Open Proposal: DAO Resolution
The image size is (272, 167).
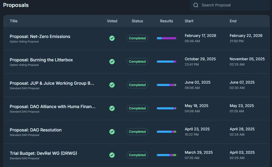36,130
